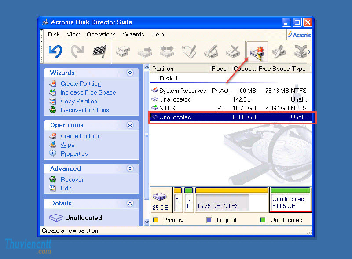
Task: Click the yellow Primary legend swatch
Action: coord(155,220)
